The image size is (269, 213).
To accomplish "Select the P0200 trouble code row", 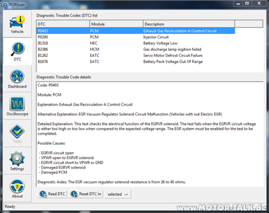I will 136,37.
